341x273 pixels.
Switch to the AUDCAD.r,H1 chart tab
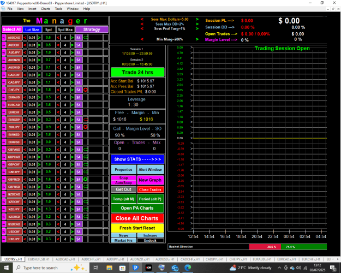(x=65, y=259)
